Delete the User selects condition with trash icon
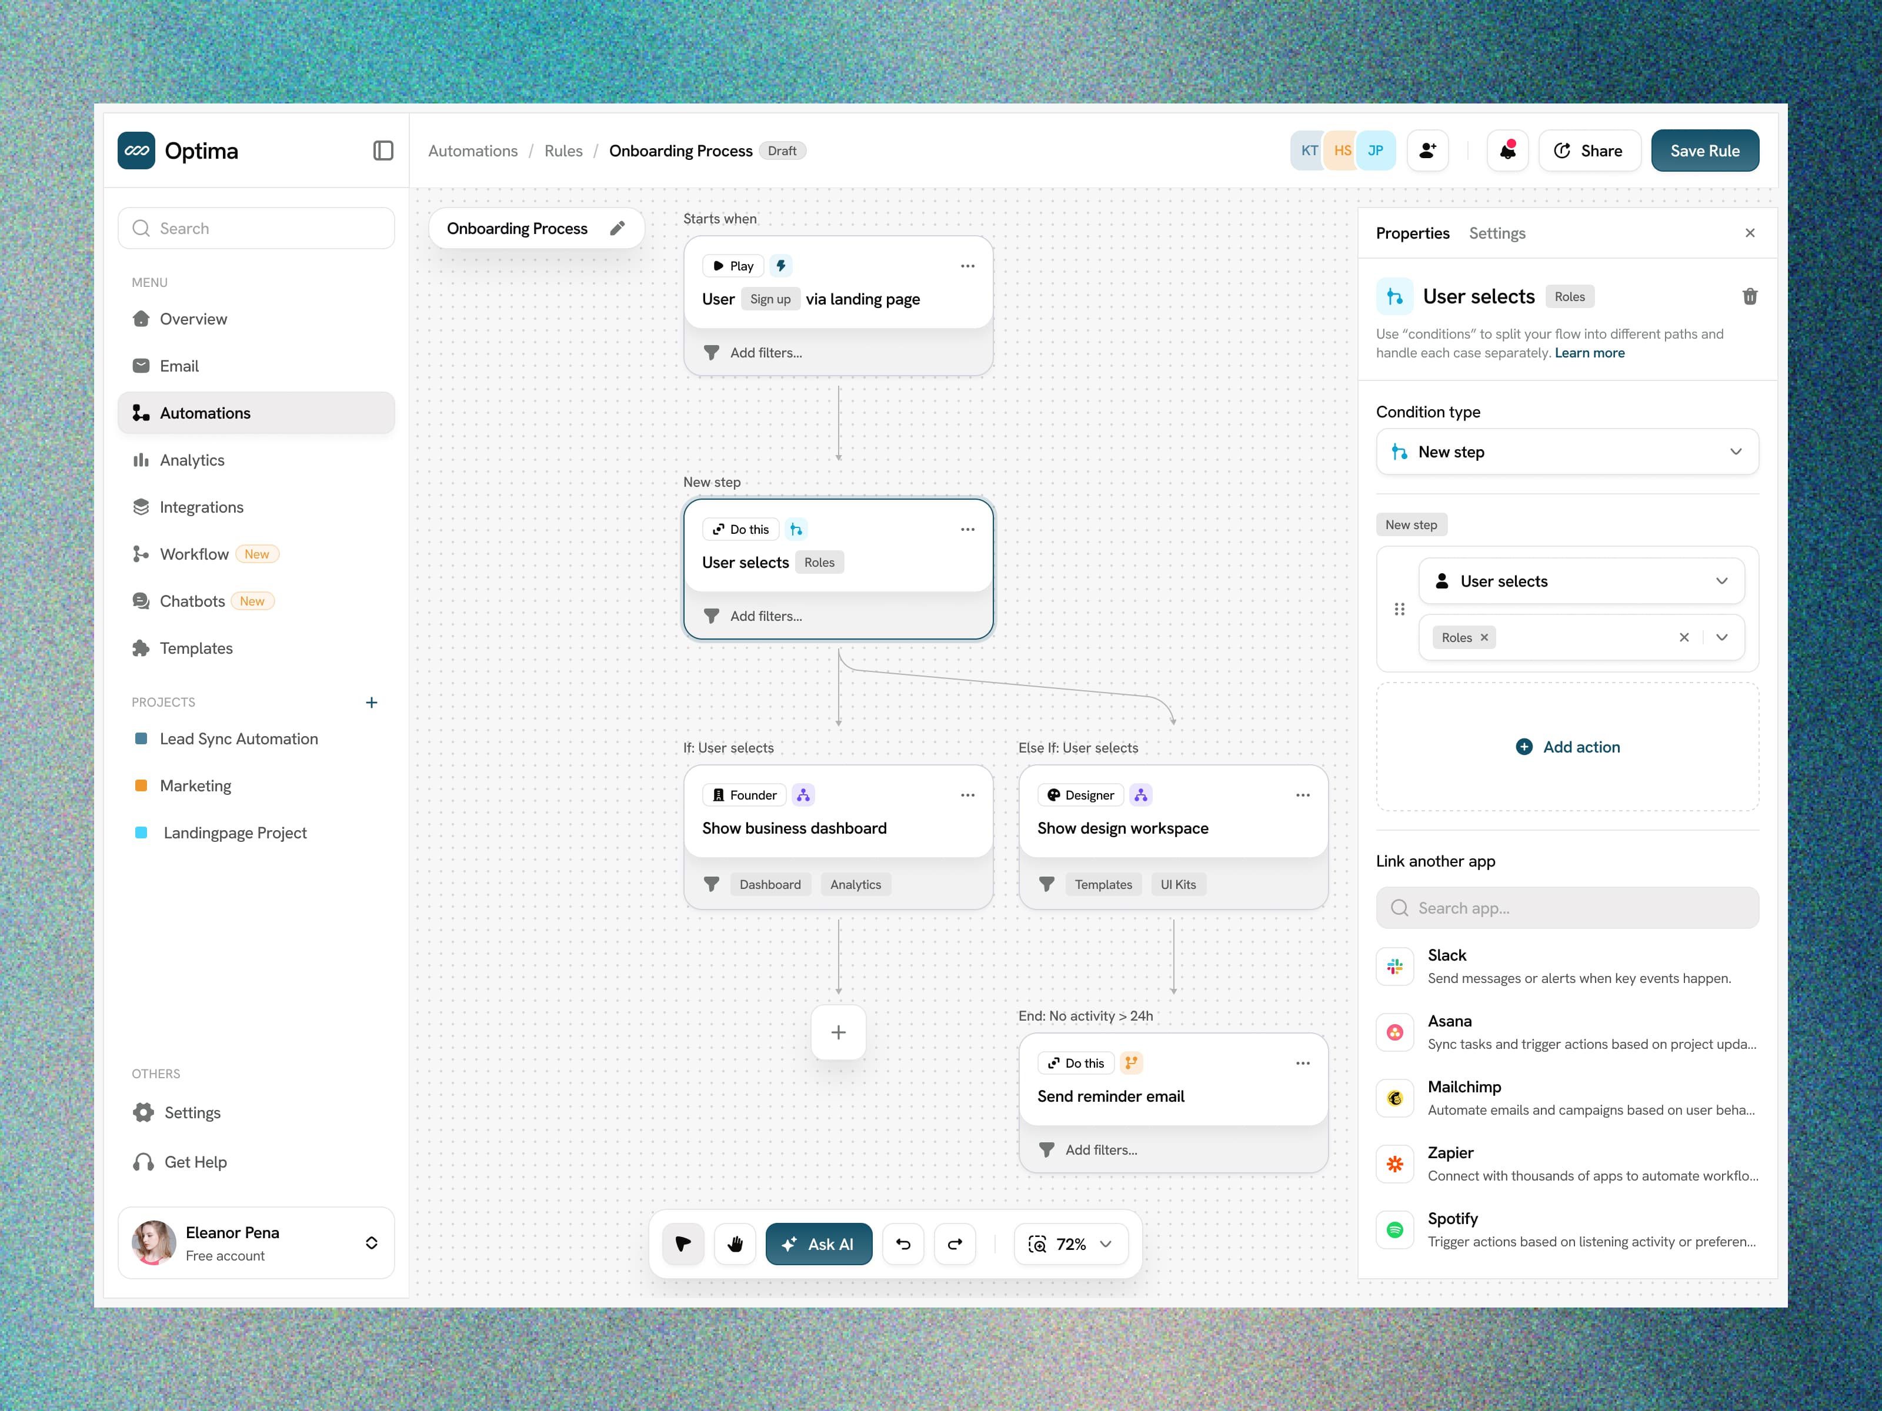Viewport: 1882px width, 1411px height. coord(1749,296)
